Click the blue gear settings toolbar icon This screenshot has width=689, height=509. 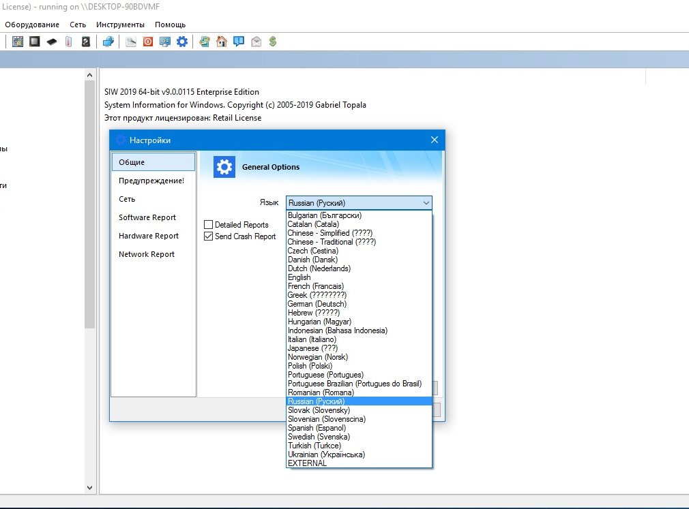pyautogui.click(x=182, y=42)
